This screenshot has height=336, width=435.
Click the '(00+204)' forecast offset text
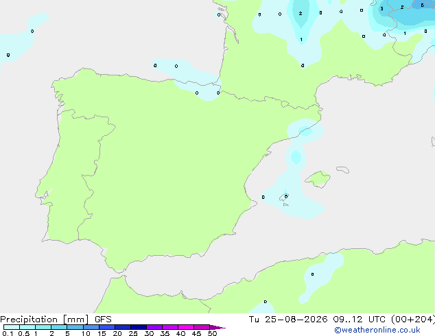tap(413, 320)
